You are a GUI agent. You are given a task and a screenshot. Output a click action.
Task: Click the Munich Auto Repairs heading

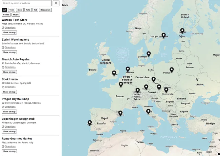pos(16,59)
